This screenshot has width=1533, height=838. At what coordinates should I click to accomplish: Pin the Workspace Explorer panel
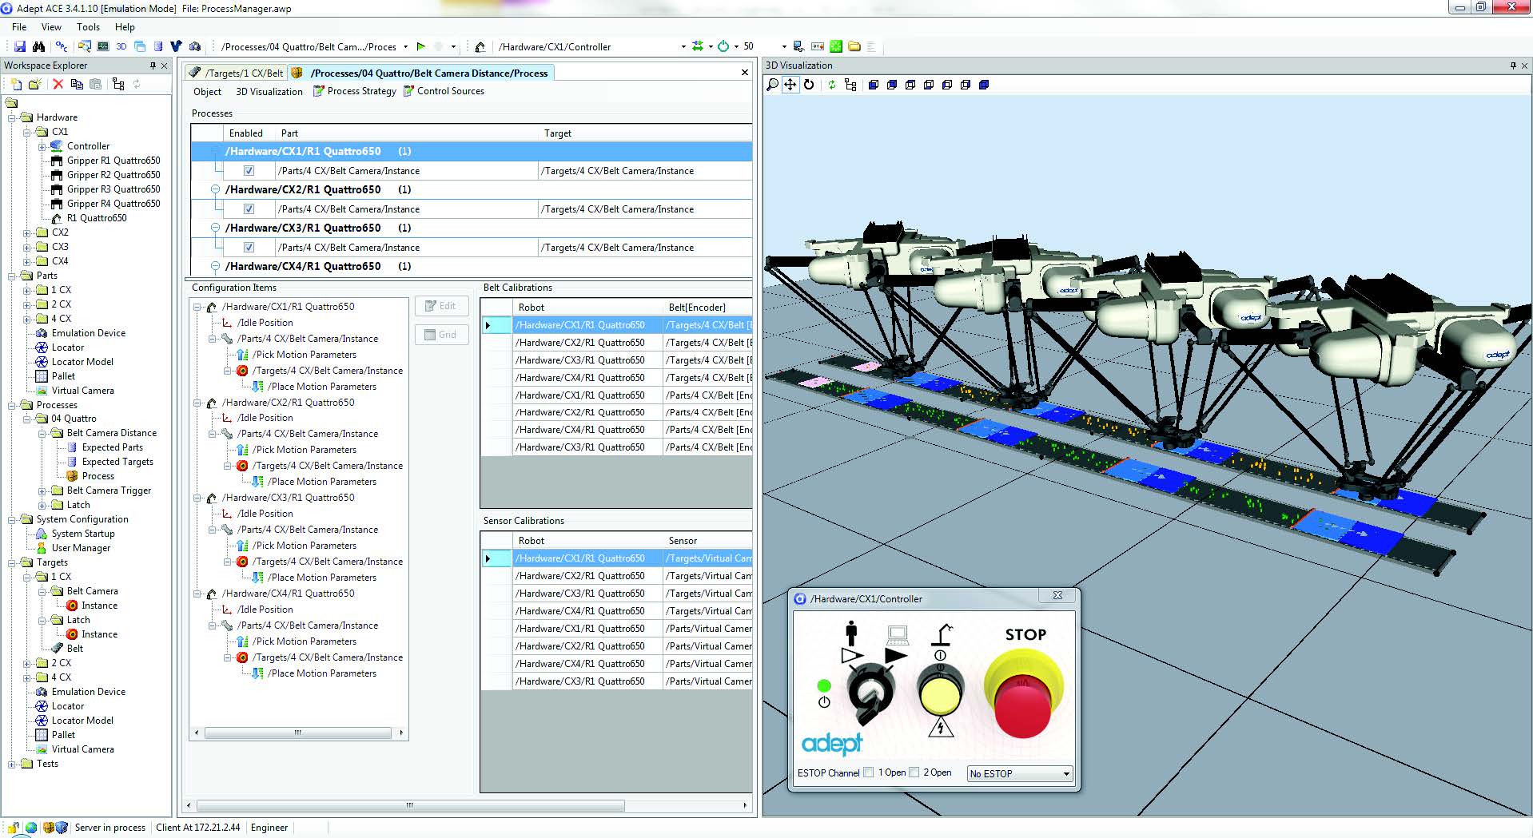153,66
